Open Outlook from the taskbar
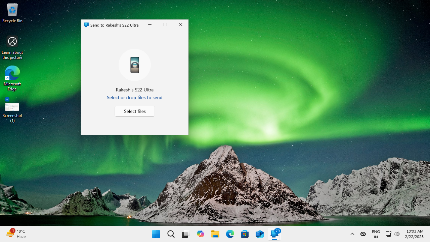 [x=260, y=234]
